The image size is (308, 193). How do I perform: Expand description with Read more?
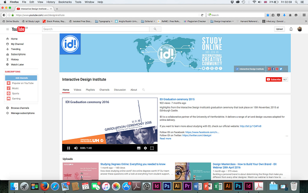[x=165, y=139]
